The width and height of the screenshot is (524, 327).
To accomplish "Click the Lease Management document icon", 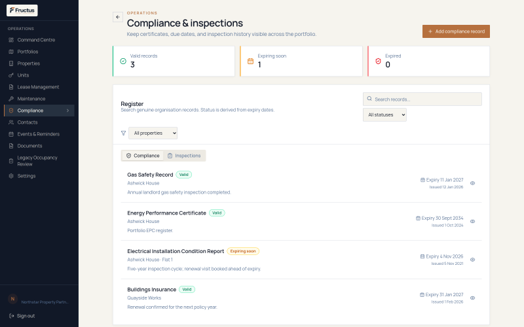I will click(x=11, y=87).
